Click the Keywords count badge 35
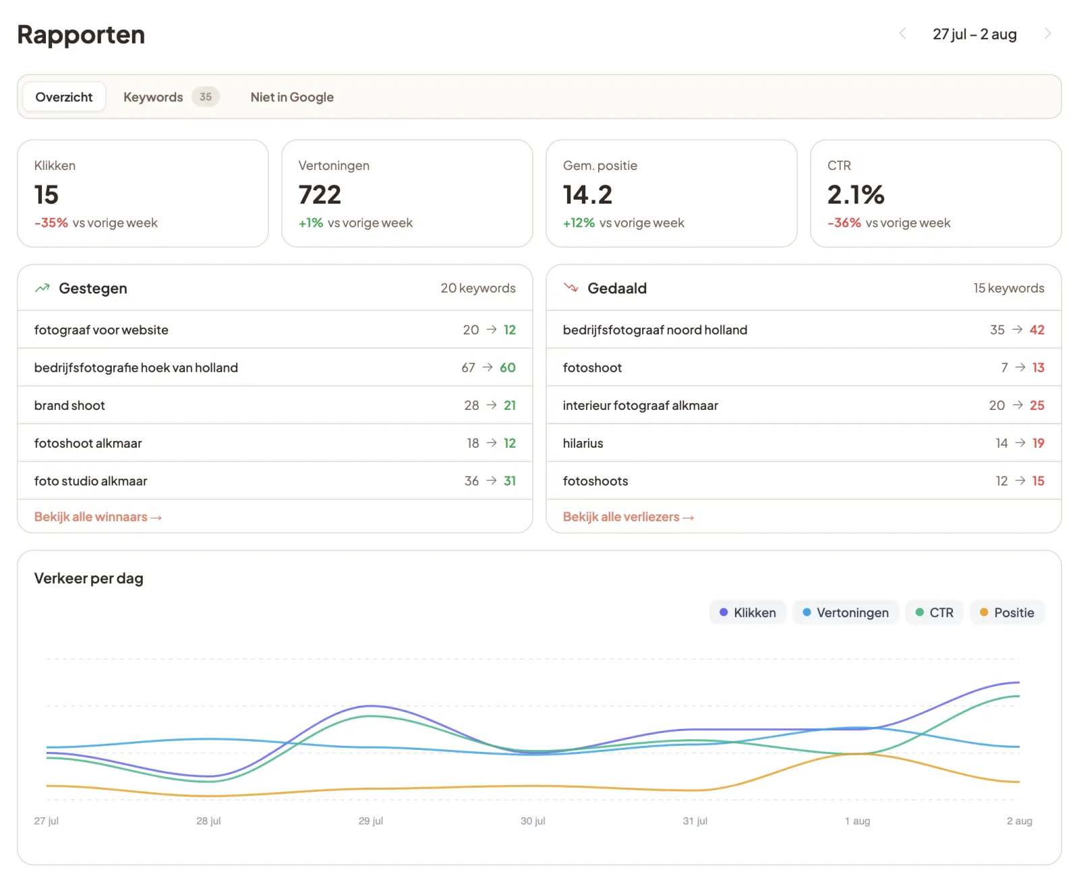Screen dimensions: 1079x878 [206, 97]
